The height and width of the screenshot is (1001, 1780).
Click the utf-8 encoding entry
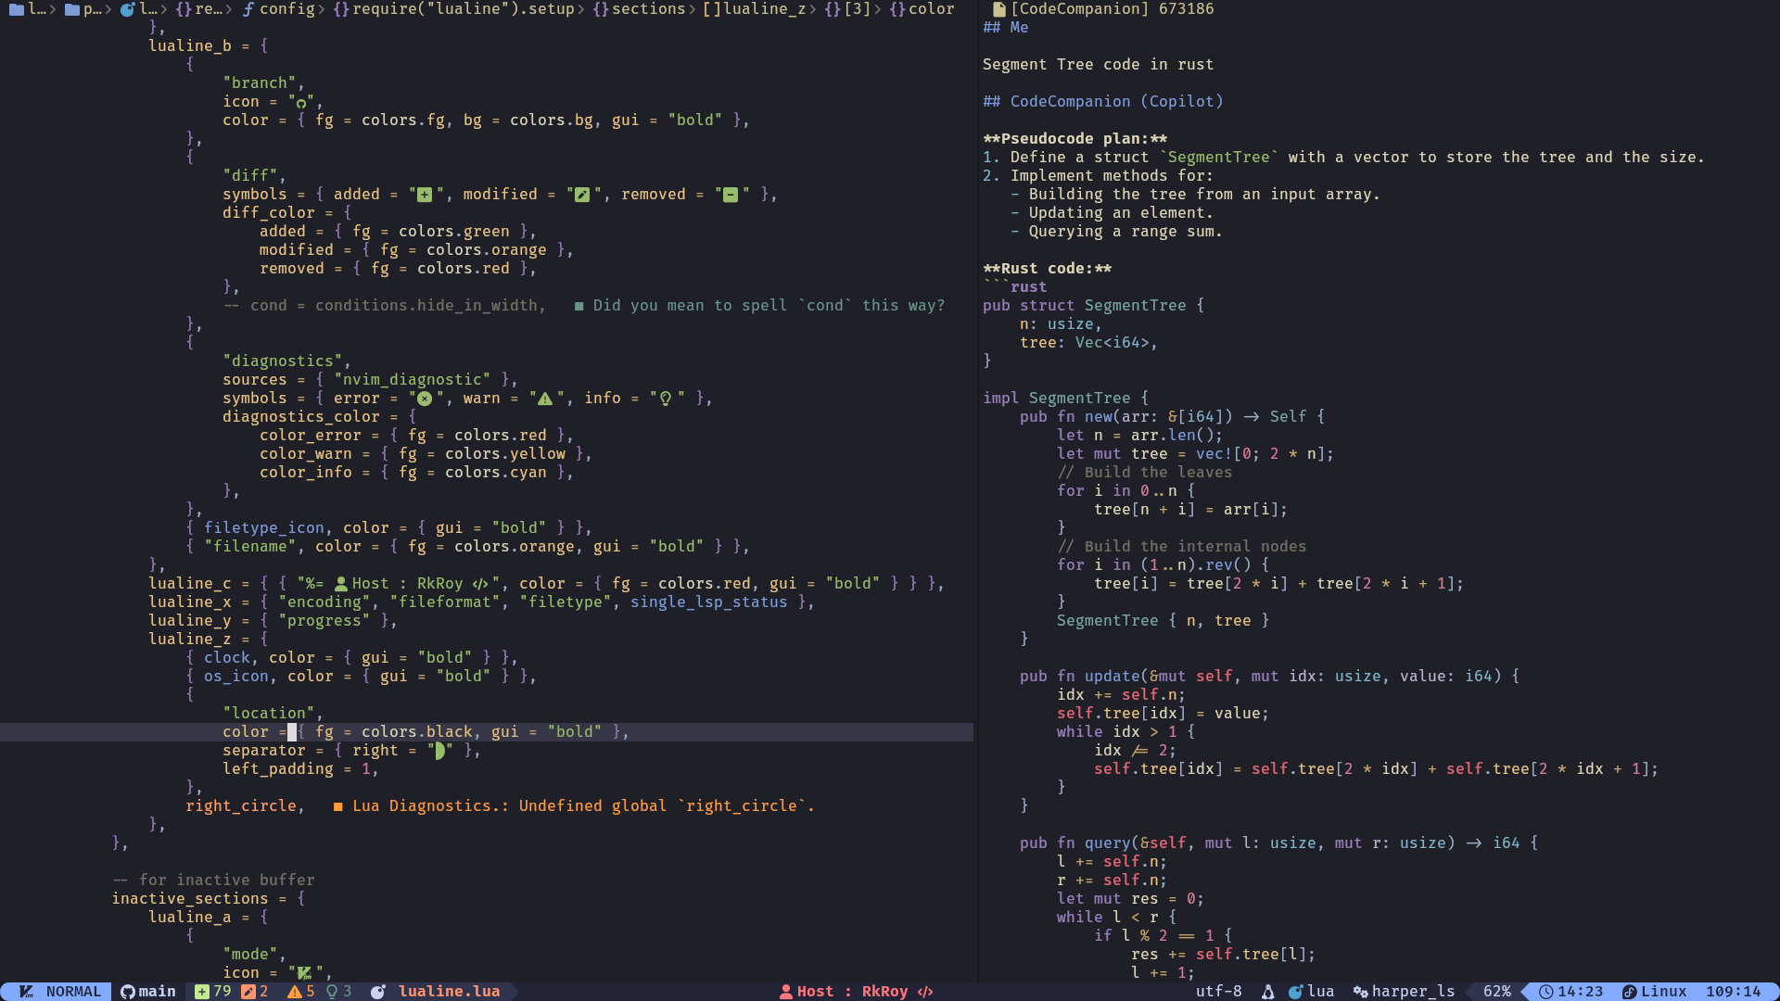(1218, 992)
